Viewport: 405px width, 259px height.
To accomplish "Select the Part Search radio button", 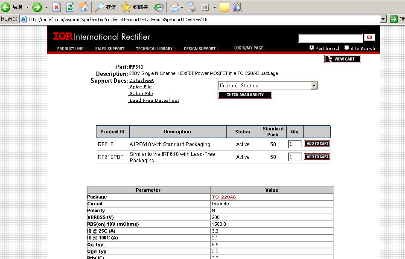I will click(312, 48).
